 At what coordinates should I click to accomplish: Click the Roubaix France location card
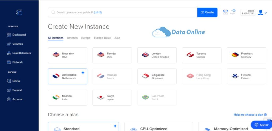click(112, 76)
